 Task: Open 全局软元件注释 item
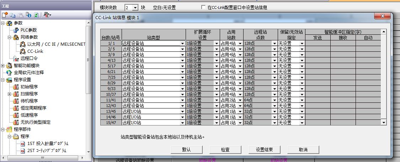click(28, 72)
